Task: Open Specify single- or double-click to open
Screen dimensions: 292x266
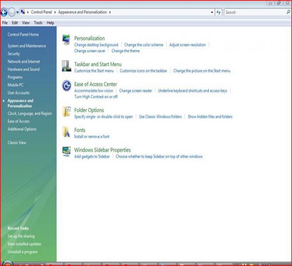Action: (104, 117)
